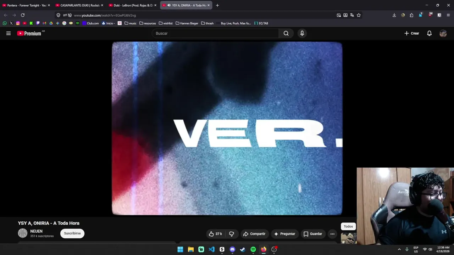The image size is (454, 255).
Task: Open the YouTube account avatar menu
Action: click(x=443, y=33)
